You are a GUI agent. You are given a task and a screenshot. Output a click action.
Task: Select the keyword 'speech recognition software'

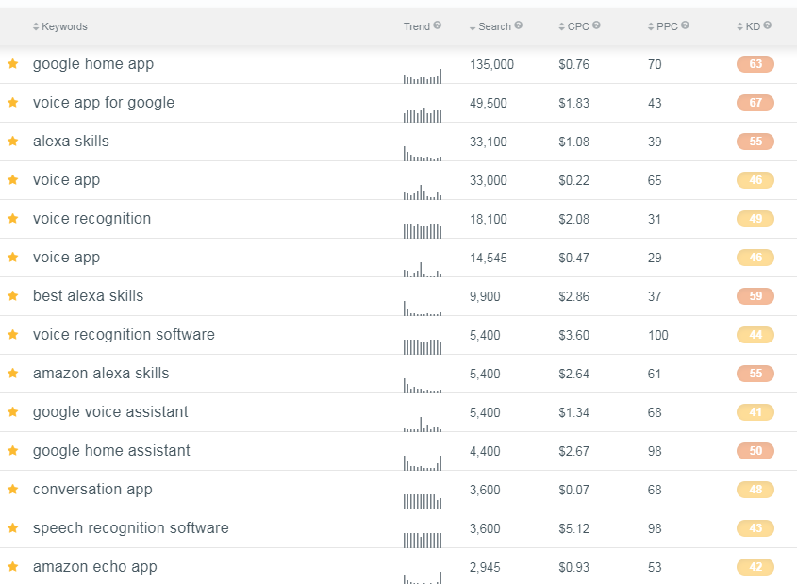point(130,528)
